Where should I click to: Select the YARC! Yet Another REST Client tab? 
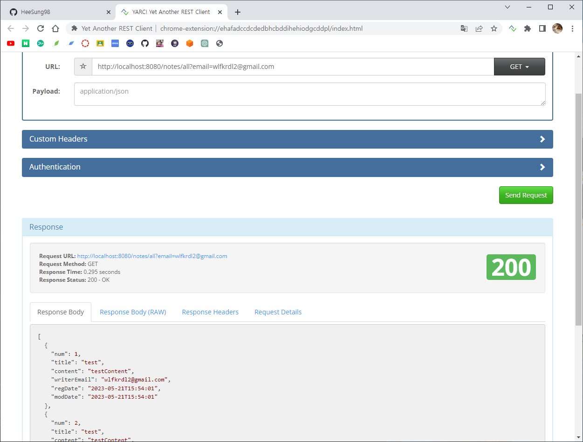tap(171, 12)
